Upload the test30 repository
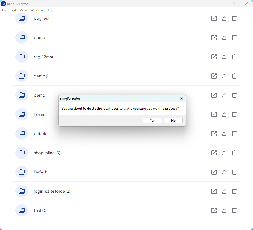 coord(224,211)
